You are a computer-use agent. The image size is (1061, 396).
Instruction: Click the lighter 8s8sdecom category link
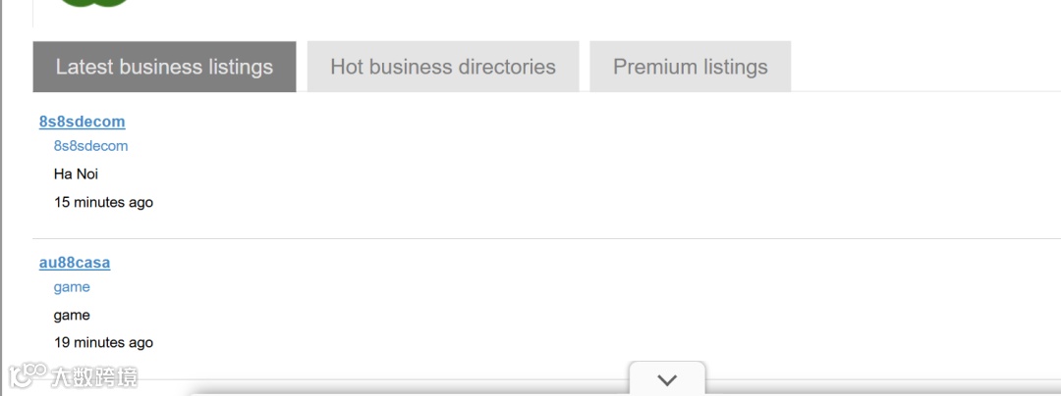point(90,146)
